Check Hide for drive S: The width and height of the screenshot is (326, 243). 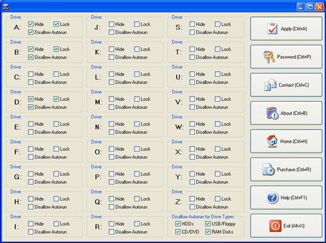click(192, 24)
